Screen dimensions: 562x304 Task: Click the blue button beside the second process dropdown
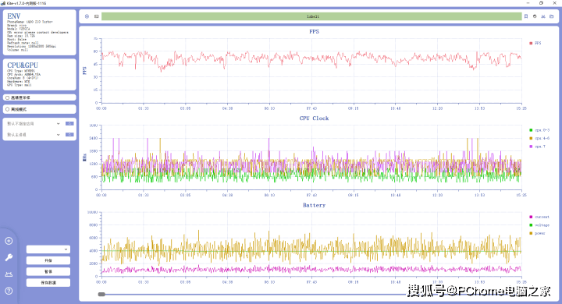click(x=69, y=135)
